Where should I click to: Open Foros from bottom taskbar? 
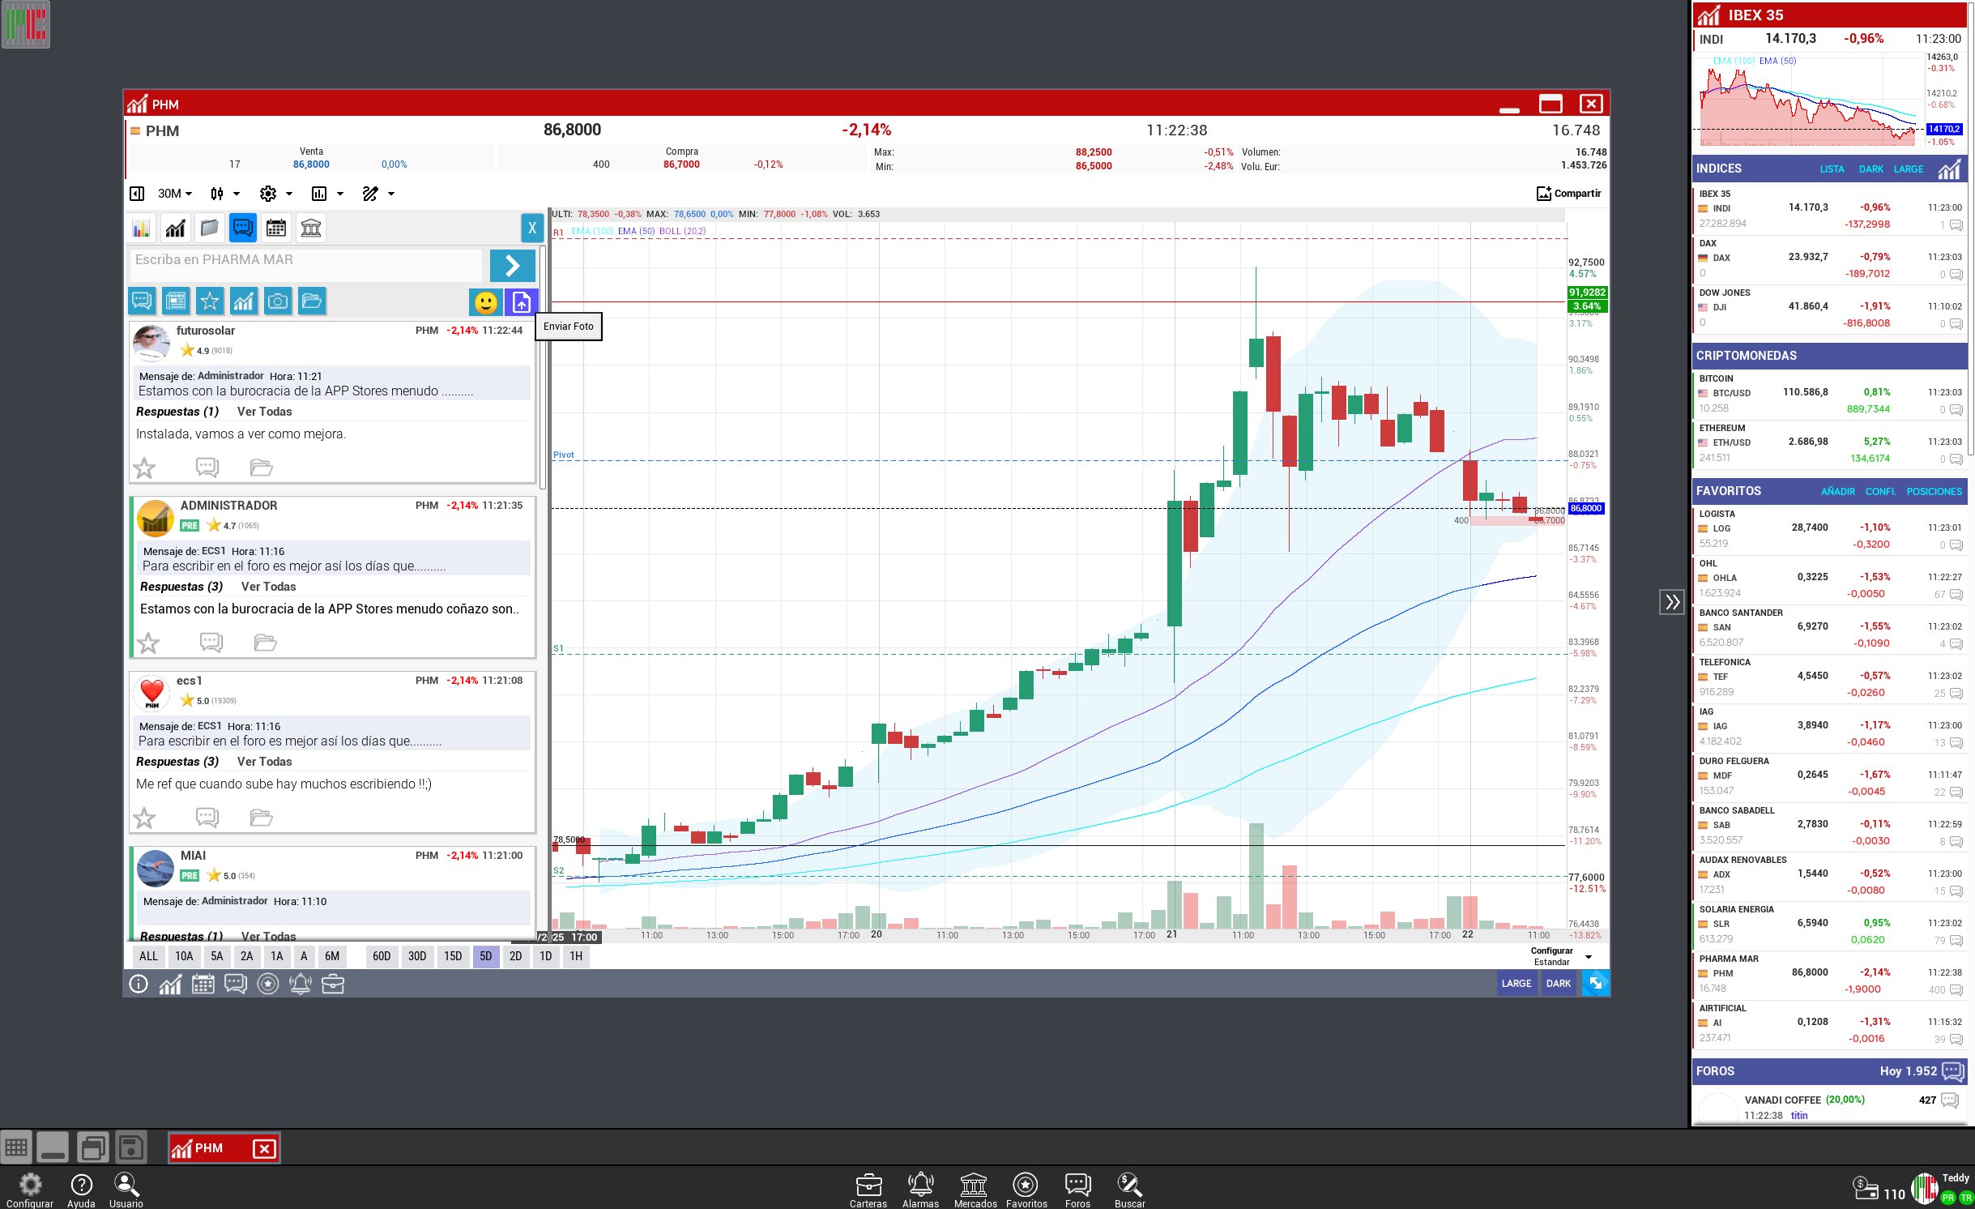[1077, 1190]
